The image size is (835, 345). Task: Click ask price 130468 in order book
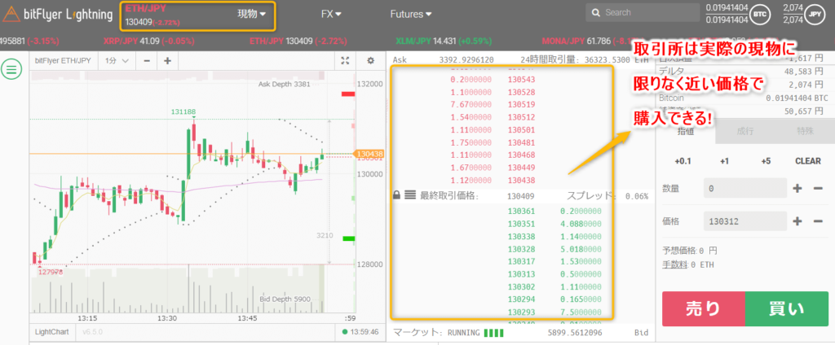521,155
